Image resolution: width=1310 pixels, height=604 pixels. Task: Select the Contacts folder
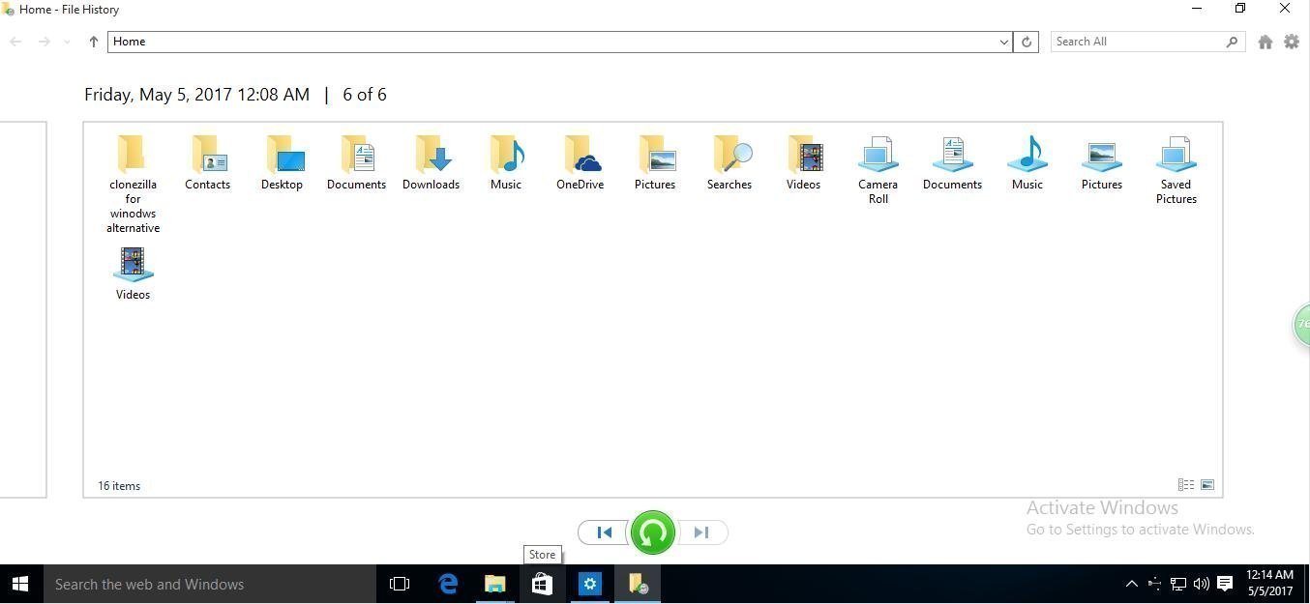point(207,163)
